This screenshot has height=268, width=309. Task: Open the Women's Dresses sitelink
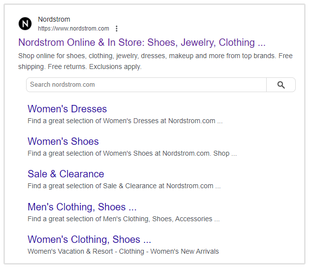(67, 109)
